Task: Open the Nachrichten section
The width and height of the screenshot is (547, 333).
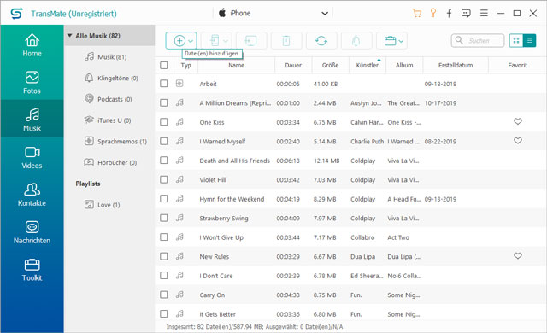Action: coord(32,232)
